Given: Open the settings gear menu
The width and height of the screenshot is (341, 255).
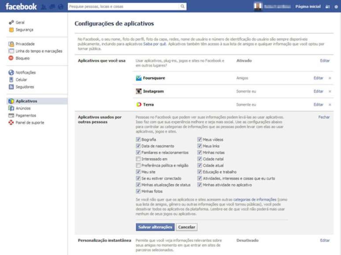Looking at the screenshot, I should tap(336, 7).
